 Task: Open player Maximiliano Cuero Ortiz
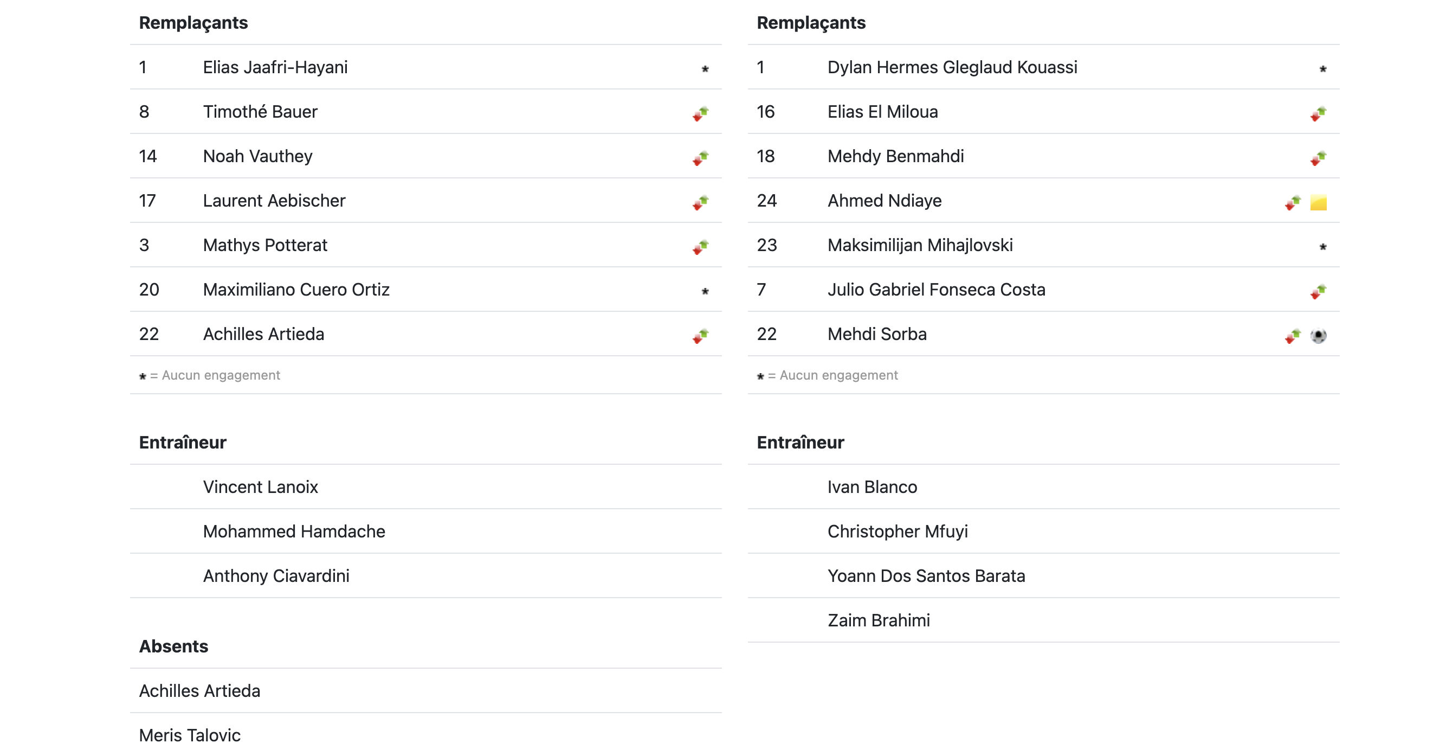pyautogui.click(x=296, y=290)
